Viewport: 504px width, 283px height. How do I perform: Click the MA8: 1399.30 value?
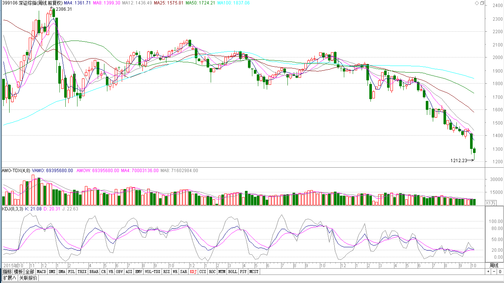[107, 3]
